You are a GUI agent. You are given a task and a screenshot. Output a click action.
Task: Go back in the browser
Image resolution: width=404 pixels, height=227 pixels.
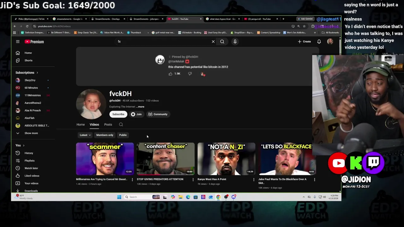tap(15, 26)
